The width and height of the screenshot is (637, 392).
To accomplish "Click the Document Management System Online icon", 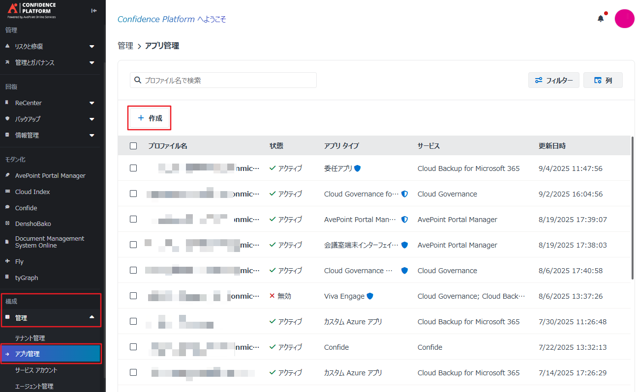I will (7, 242).
